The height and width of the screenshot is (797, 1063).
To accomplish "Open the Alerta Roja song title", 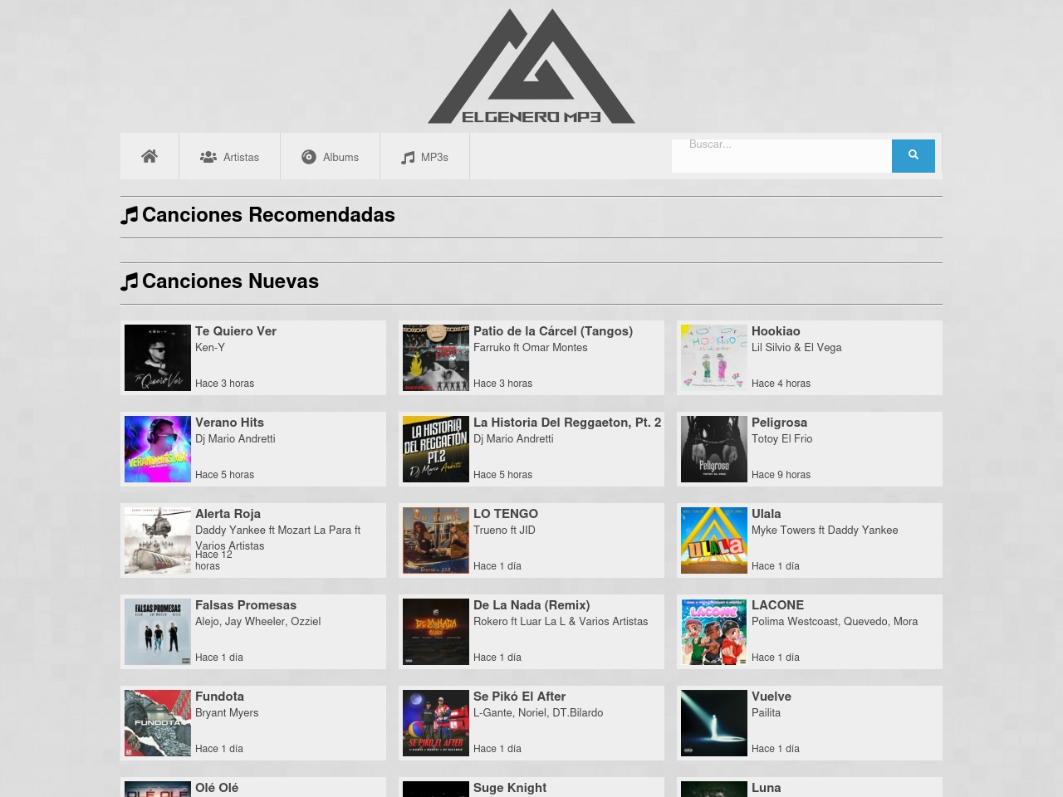I will [228, 514].
